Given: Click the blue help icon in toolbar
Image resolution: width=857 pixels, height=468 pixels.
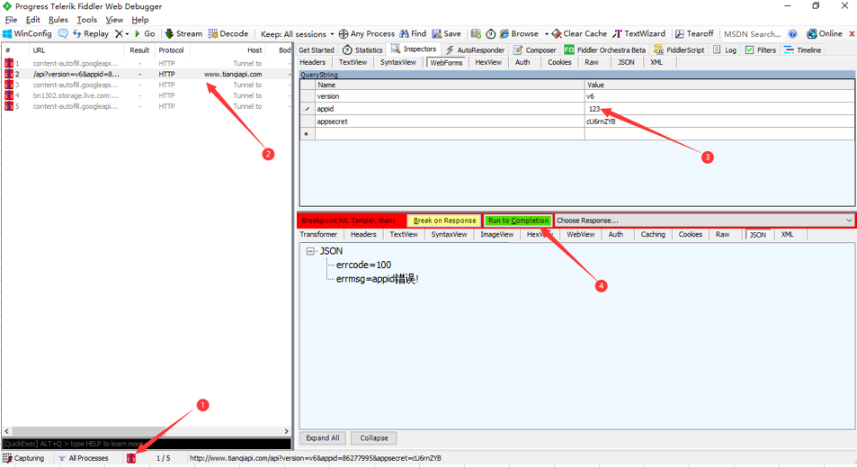Looking at the screenshot, I should pyautogui.click(x=792, y=34).
